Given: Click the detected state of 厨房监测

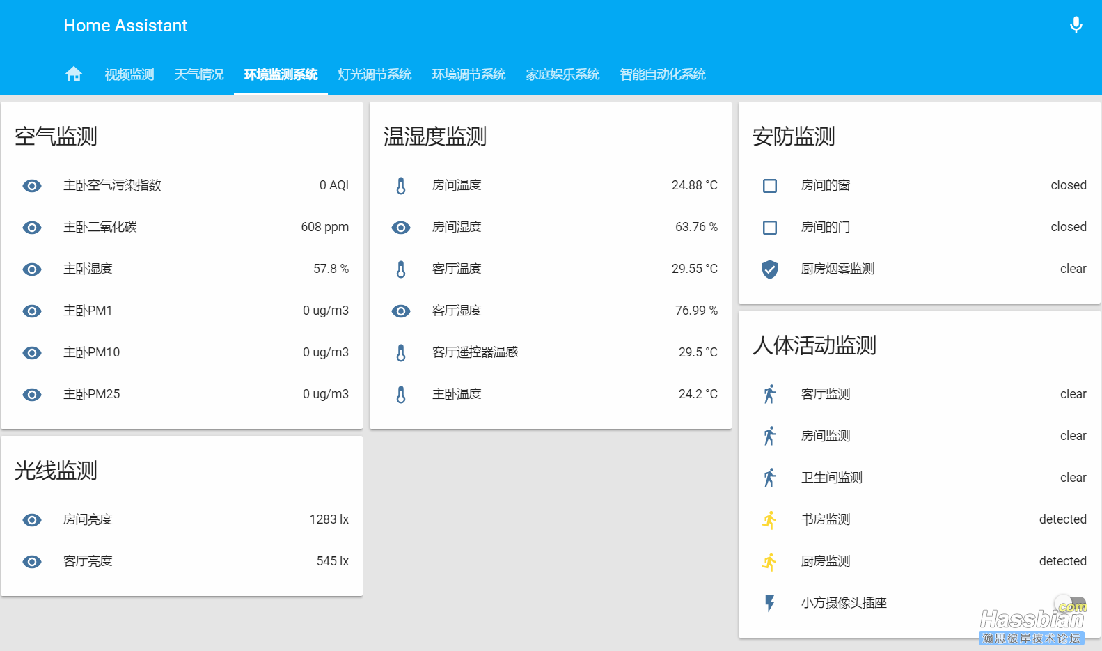Looking at the screenshot, I should pyautogui.click(x=1063, y=561).
